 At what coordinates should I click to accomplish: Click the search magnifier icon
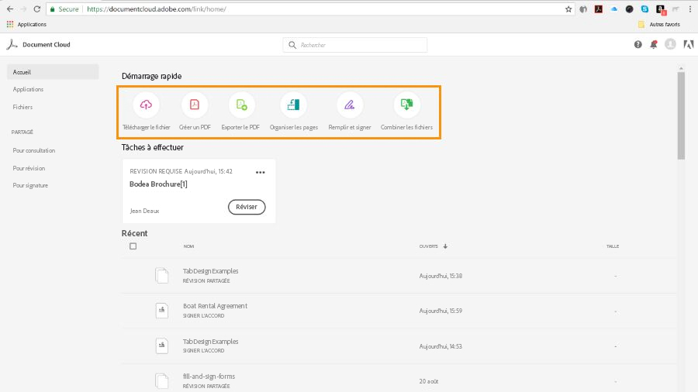pos(292,45)
